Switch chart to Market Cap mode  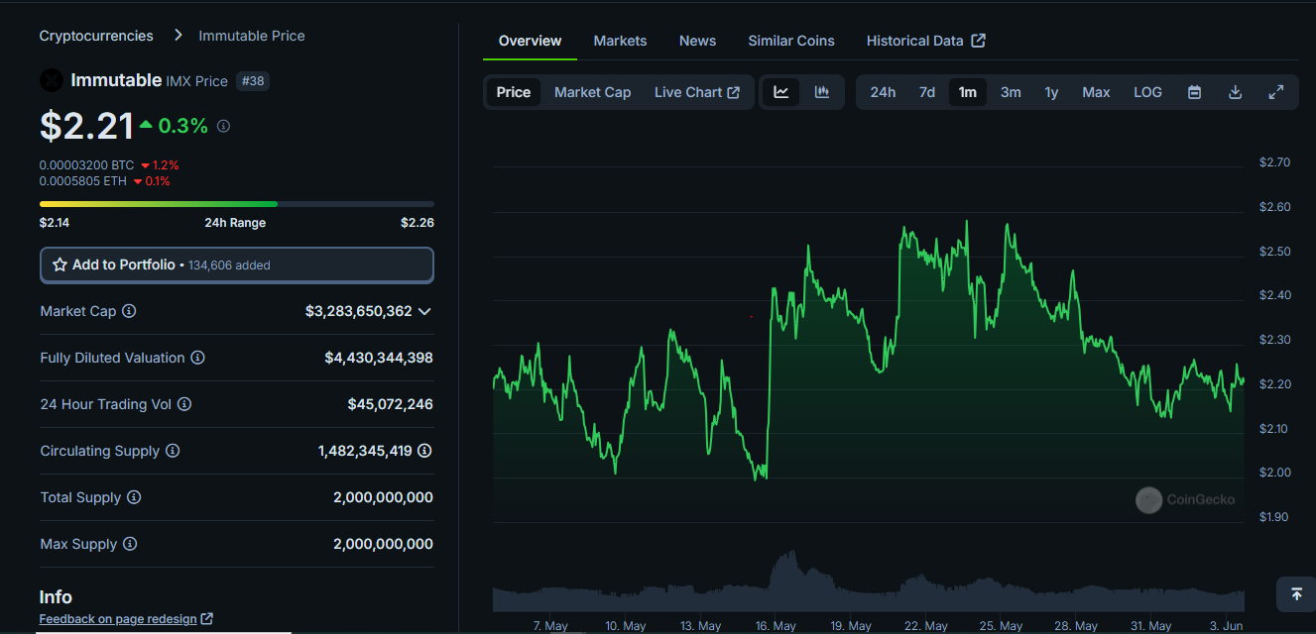[592, 91]
